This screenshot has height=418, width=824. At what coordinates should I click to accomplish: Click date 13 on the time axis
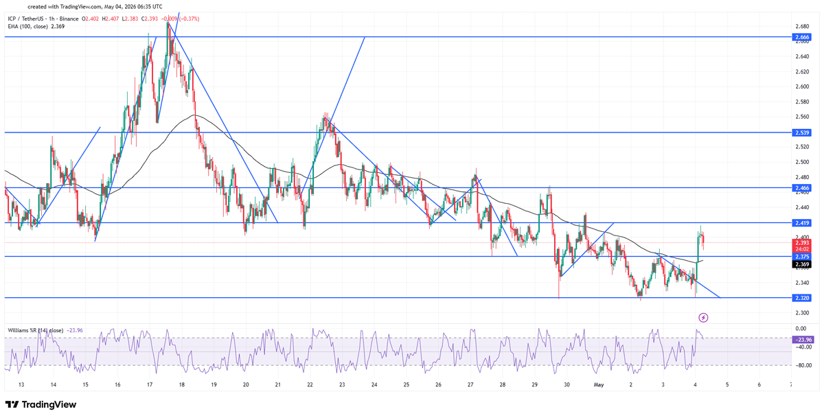click(x=22, y=386)
